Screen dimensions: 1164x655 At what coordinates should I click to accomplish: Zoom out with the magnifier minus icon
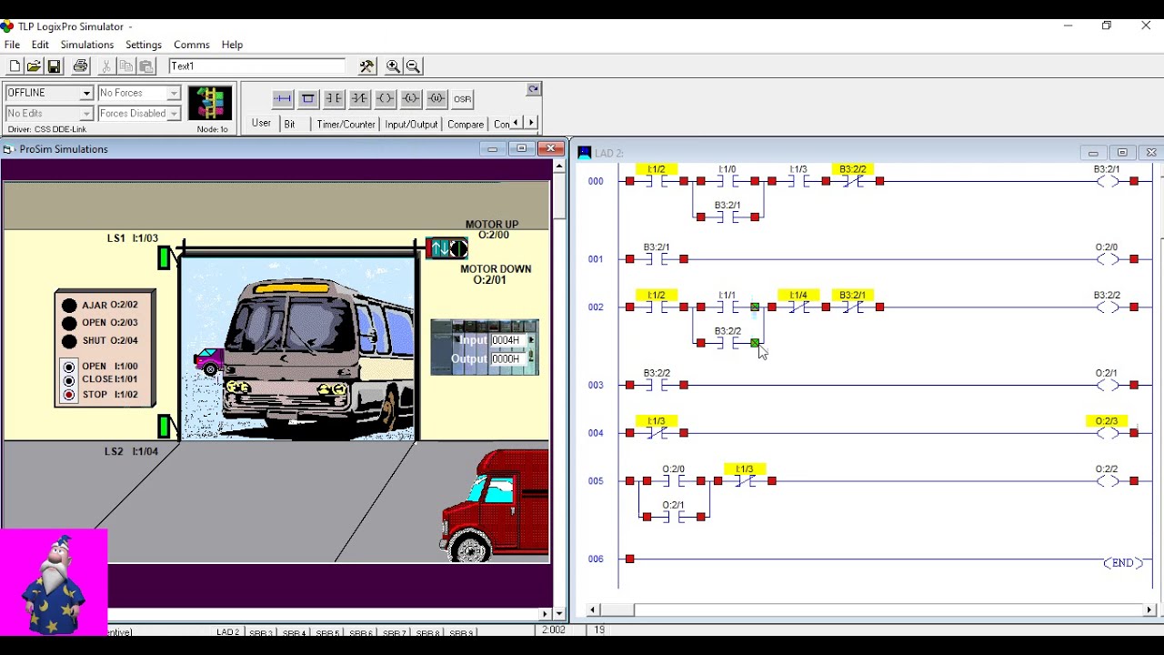pos(413,66)
